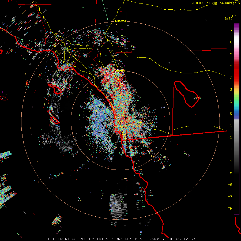This screenshot has width=241, height=241.
Task: Click the 100 NMI range ring label
Action: click(120, 21)
